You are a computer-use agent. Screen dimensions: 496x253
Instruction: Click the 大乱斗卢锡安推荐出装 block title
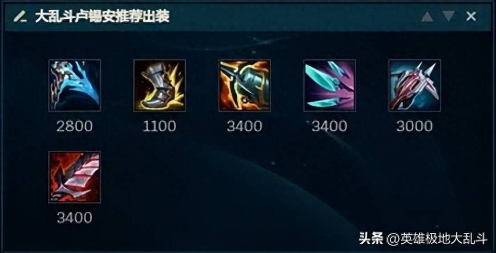[x=102, y=16]
